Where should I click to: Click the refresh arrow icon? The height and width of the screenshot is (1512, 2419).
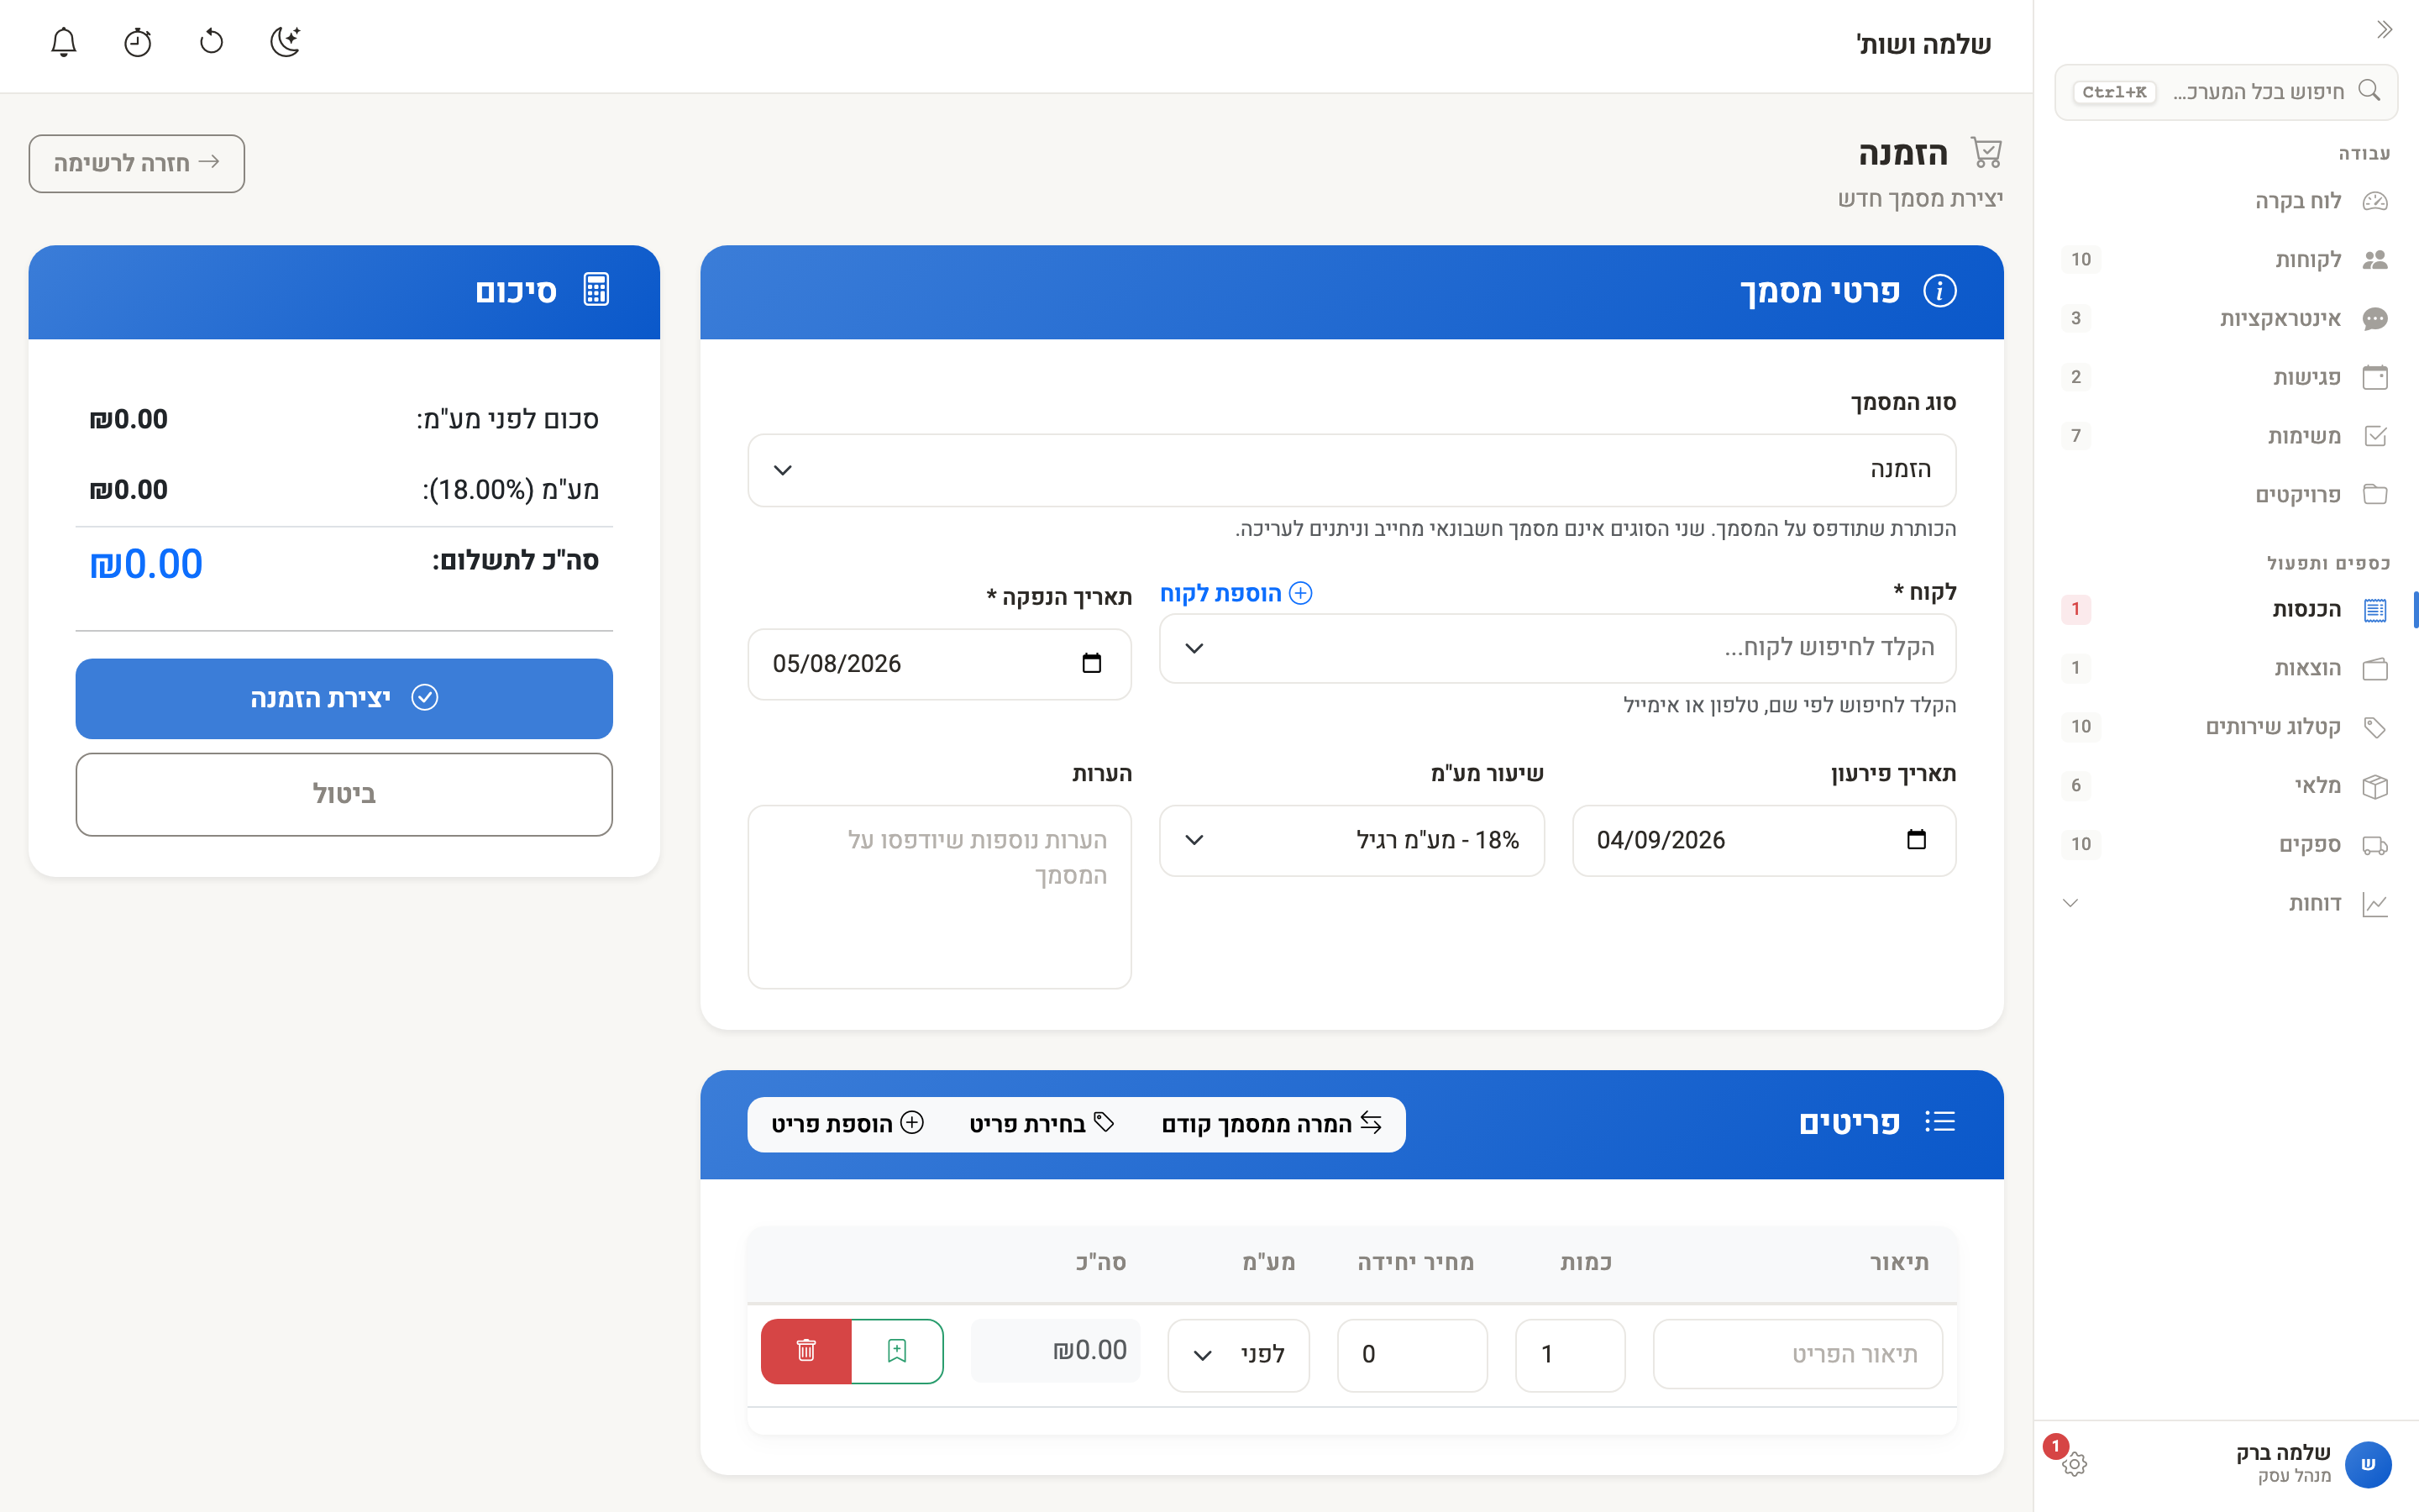[x=212, y=42]
